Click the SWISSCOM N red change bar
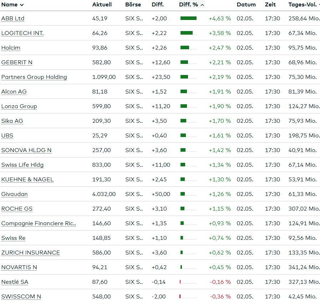320x302 pixels. tap(180, 297)
